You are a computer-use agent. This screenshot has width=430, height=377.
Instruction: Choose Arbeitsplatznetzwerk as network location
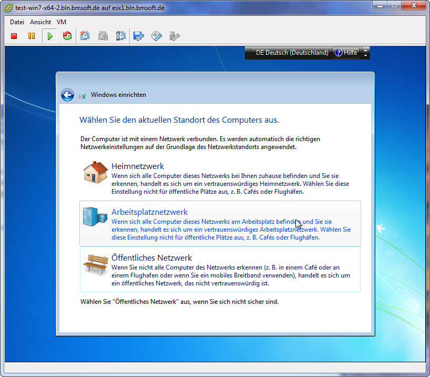(220, 223)
